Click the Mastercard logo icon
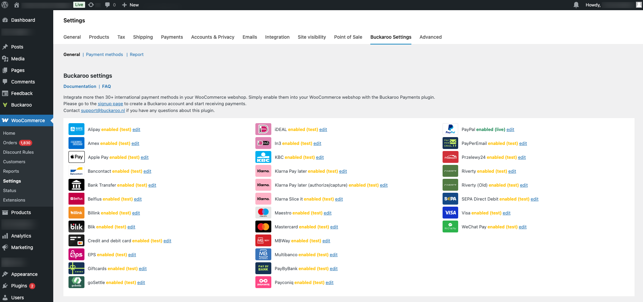This screenshot has height=302, width=643. [263, 227]
